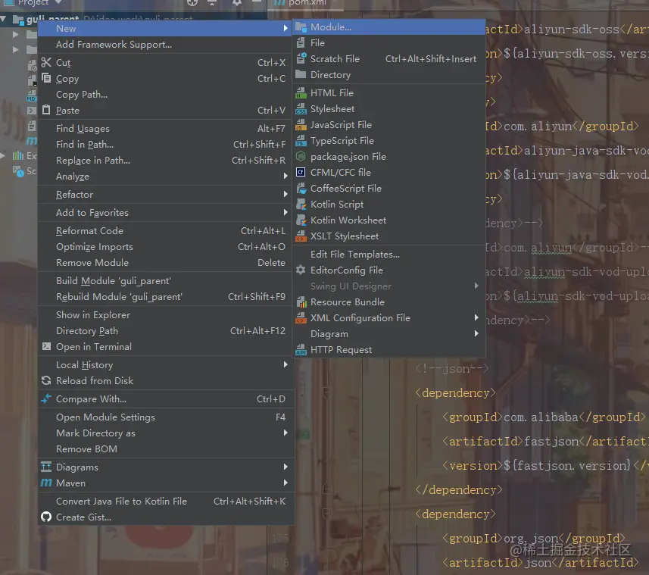Choose Rebuild Module 'guli_parent'
The width and height of the screenshot is (649, 575).
[x=166, y=297]
